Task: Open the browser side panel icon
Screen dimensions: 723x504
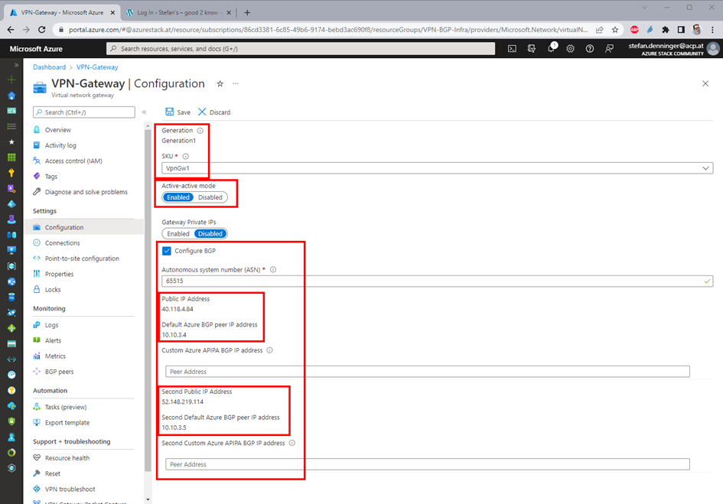Action: 681,30
